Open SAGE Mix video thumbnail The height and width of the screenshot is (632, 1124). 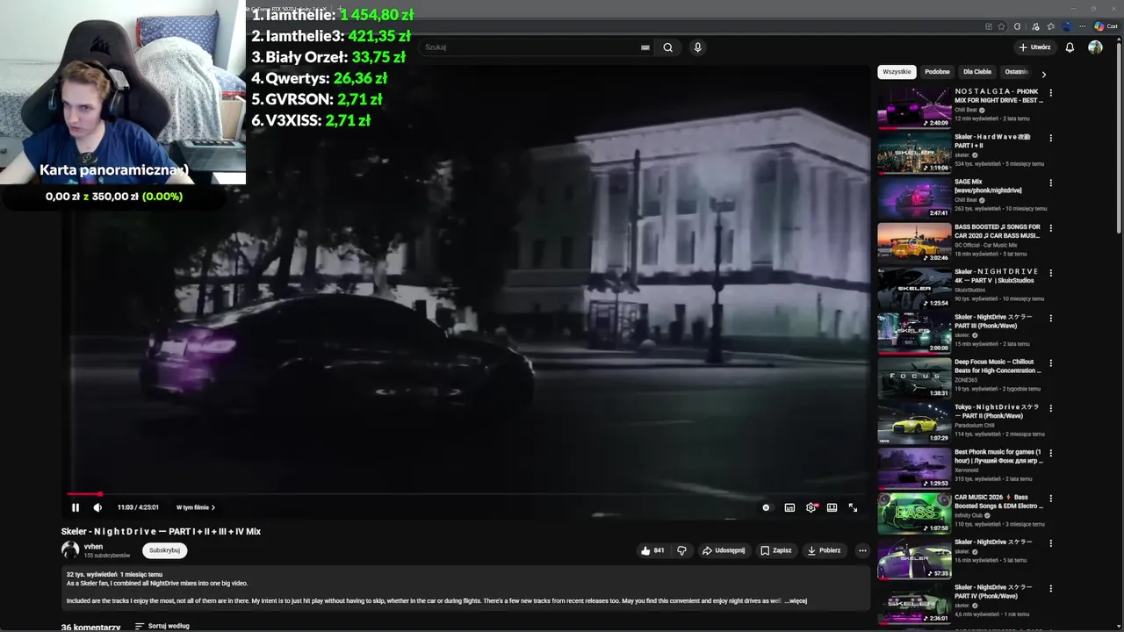914,197
